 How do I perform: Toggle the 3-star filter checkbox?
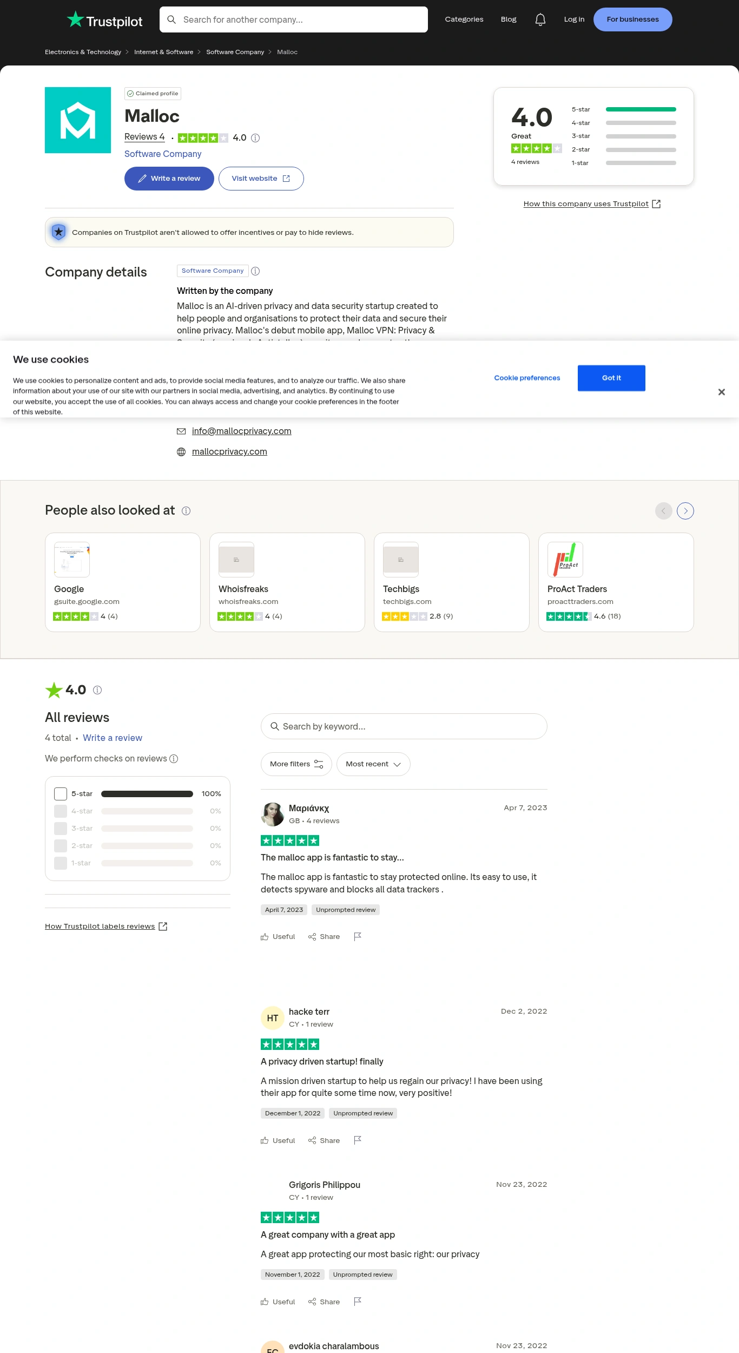tap(61, 829)
